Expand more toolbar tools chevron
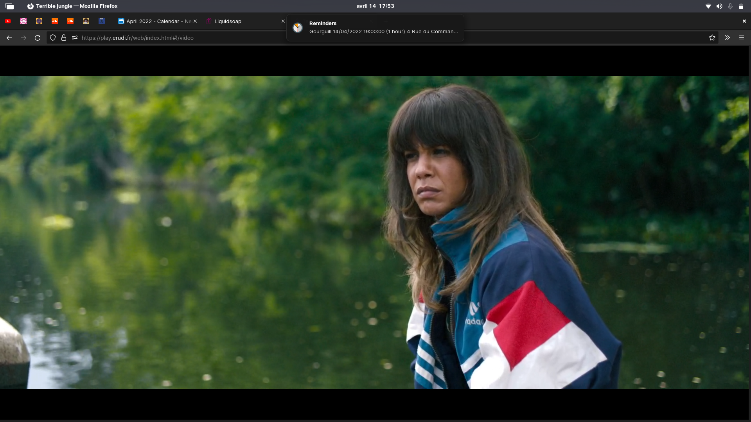 click(727, 38)
